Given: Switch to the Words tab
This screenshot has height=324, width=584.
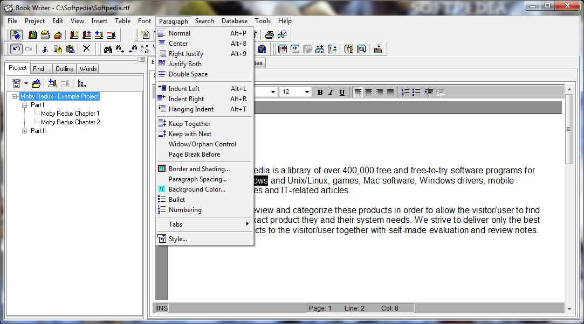Looking at the screenshot, I should 88,69.
